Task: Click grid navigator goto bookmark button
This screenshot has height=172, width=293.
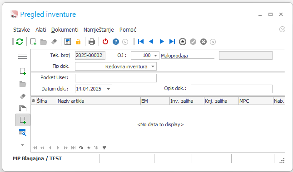Action: tap(96, 148)
